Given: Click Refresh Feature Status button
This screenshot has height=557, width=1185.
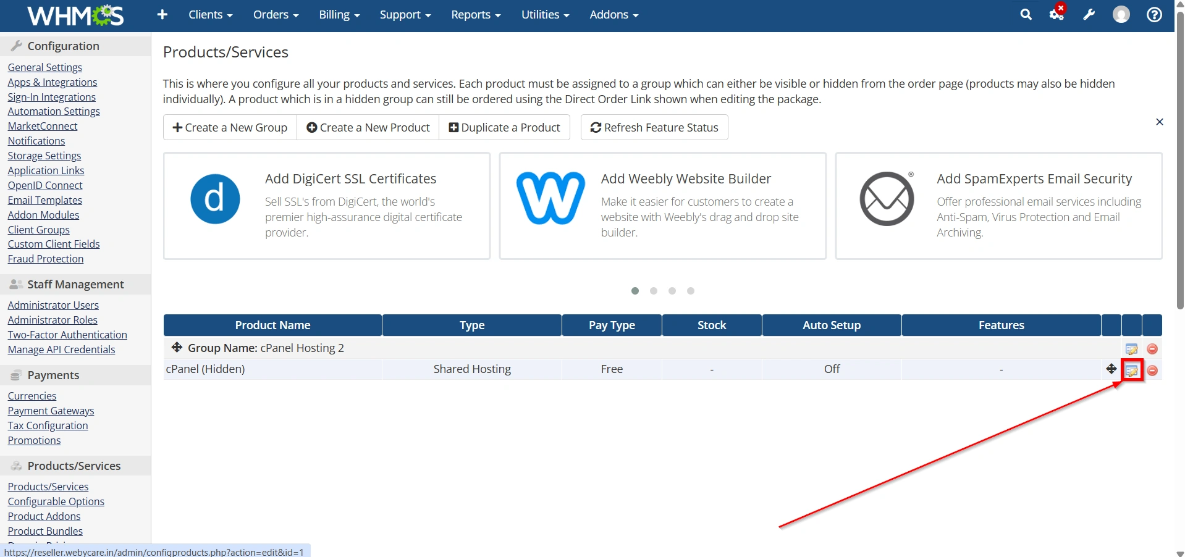Looking at the screenshot, I should (654, 127).
